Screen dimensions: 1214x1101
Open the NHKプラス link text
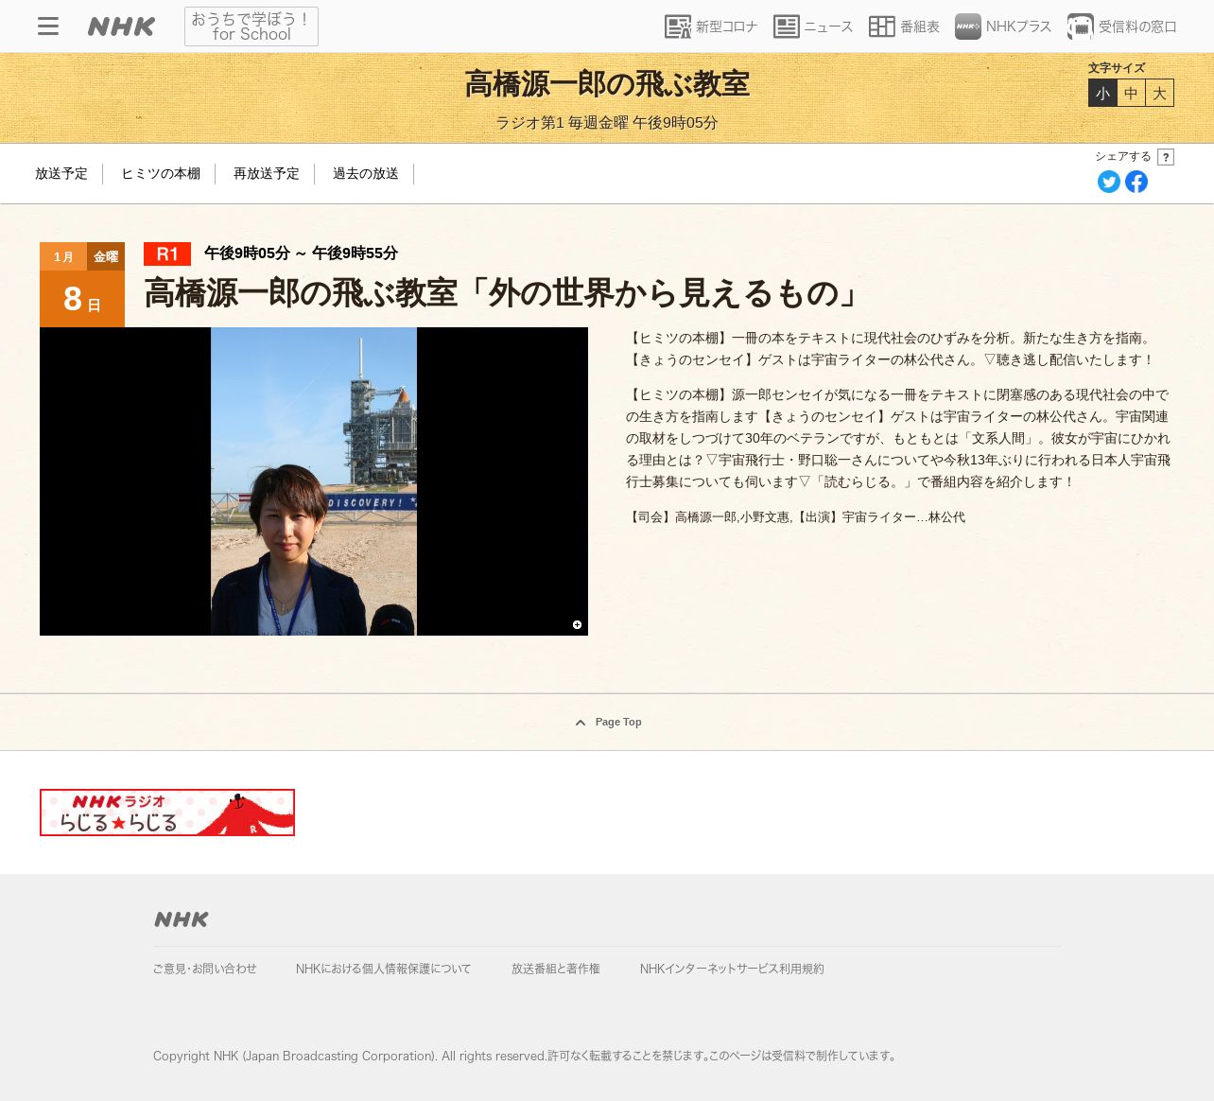tap(1019, 26)
